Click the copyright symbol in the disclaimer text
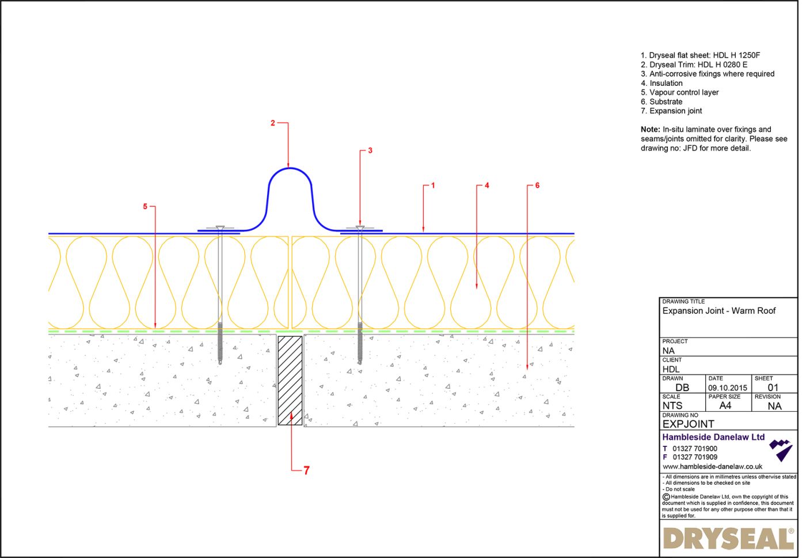Screen dimensions: 806x558 pos(666,496)
